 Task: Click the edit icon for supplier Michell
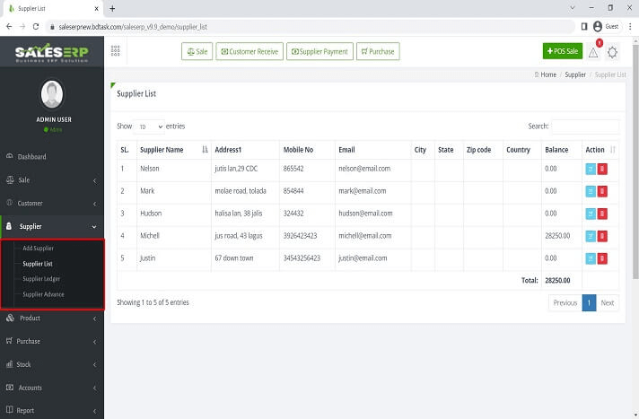590,235
